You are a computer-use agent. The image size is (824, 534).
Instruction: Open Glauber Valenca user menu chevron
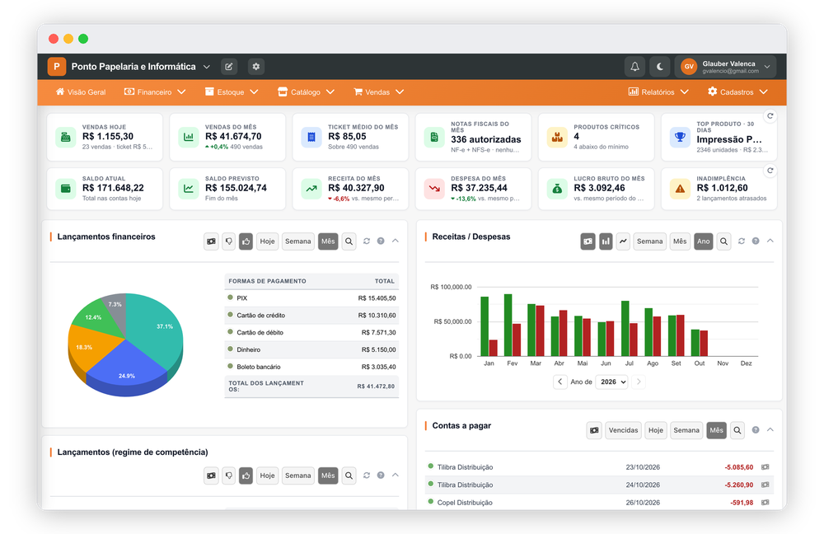point(766,67)
